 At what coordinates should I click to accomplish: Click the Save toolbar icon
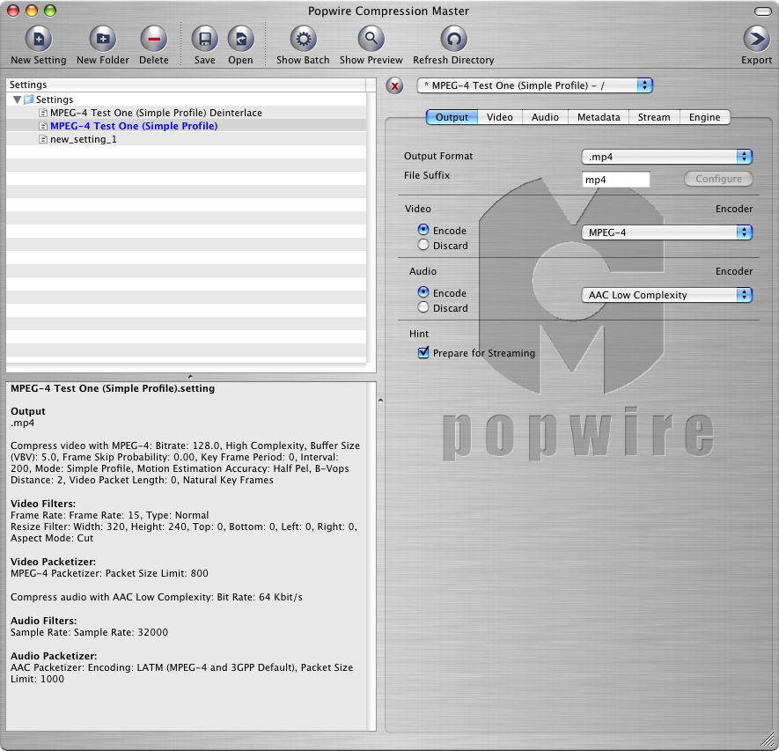205,39
